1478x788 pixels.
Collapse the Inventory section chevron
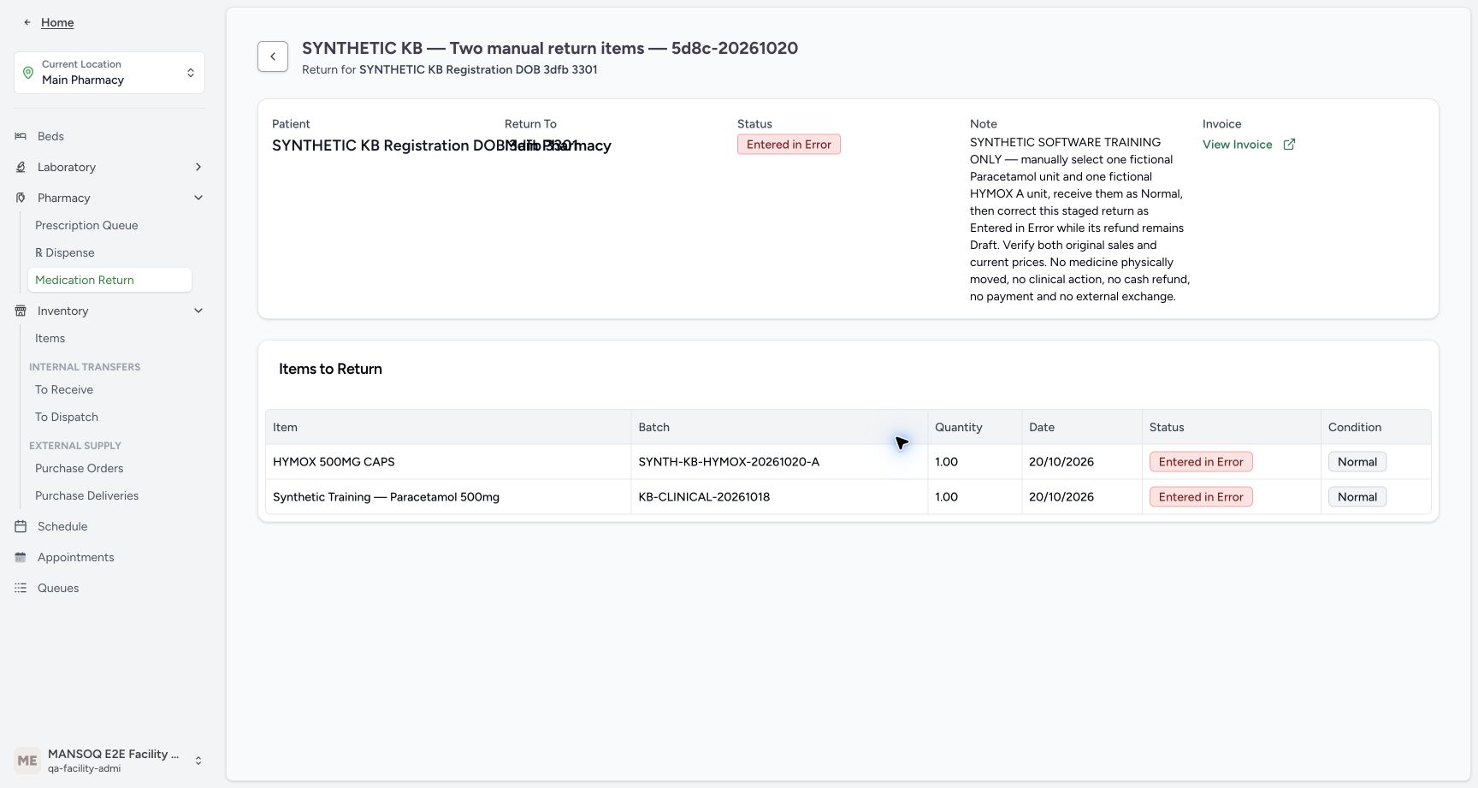click(198, 311)
